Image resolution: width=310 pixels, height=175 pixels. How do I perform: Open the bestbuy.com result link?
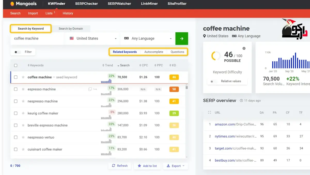[x=235, y=160]
